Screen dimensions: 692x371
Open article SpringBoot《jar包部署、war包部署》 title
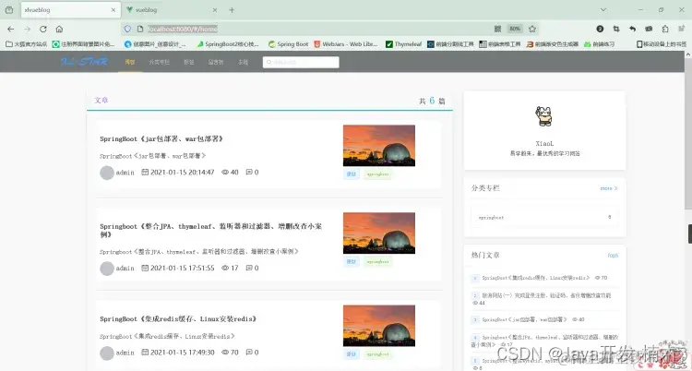click(161, 138)
